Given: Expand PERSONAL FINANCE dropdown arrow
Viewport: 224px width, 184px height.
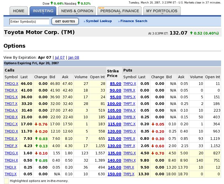Looking at the screenshot, I should 120,14.
